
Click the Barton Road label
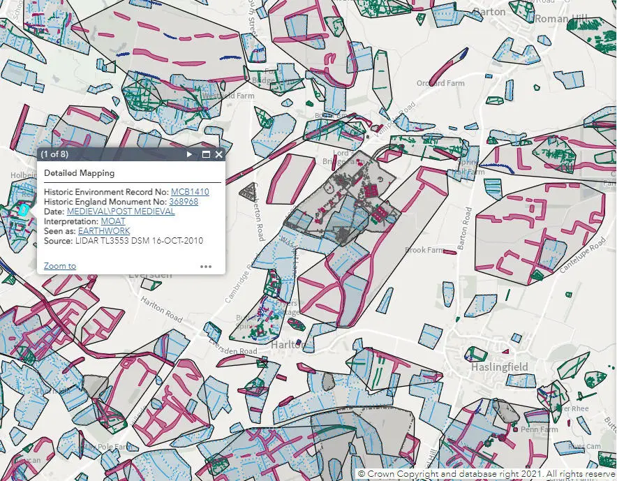464,228
